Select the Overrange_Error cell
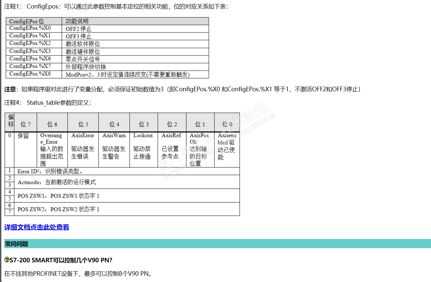This screenshot has width=431, height=282. (x=52, y=149)
